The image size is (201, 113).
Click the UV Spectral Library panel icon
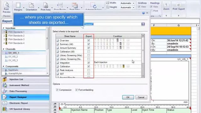[x=5, y=109]
